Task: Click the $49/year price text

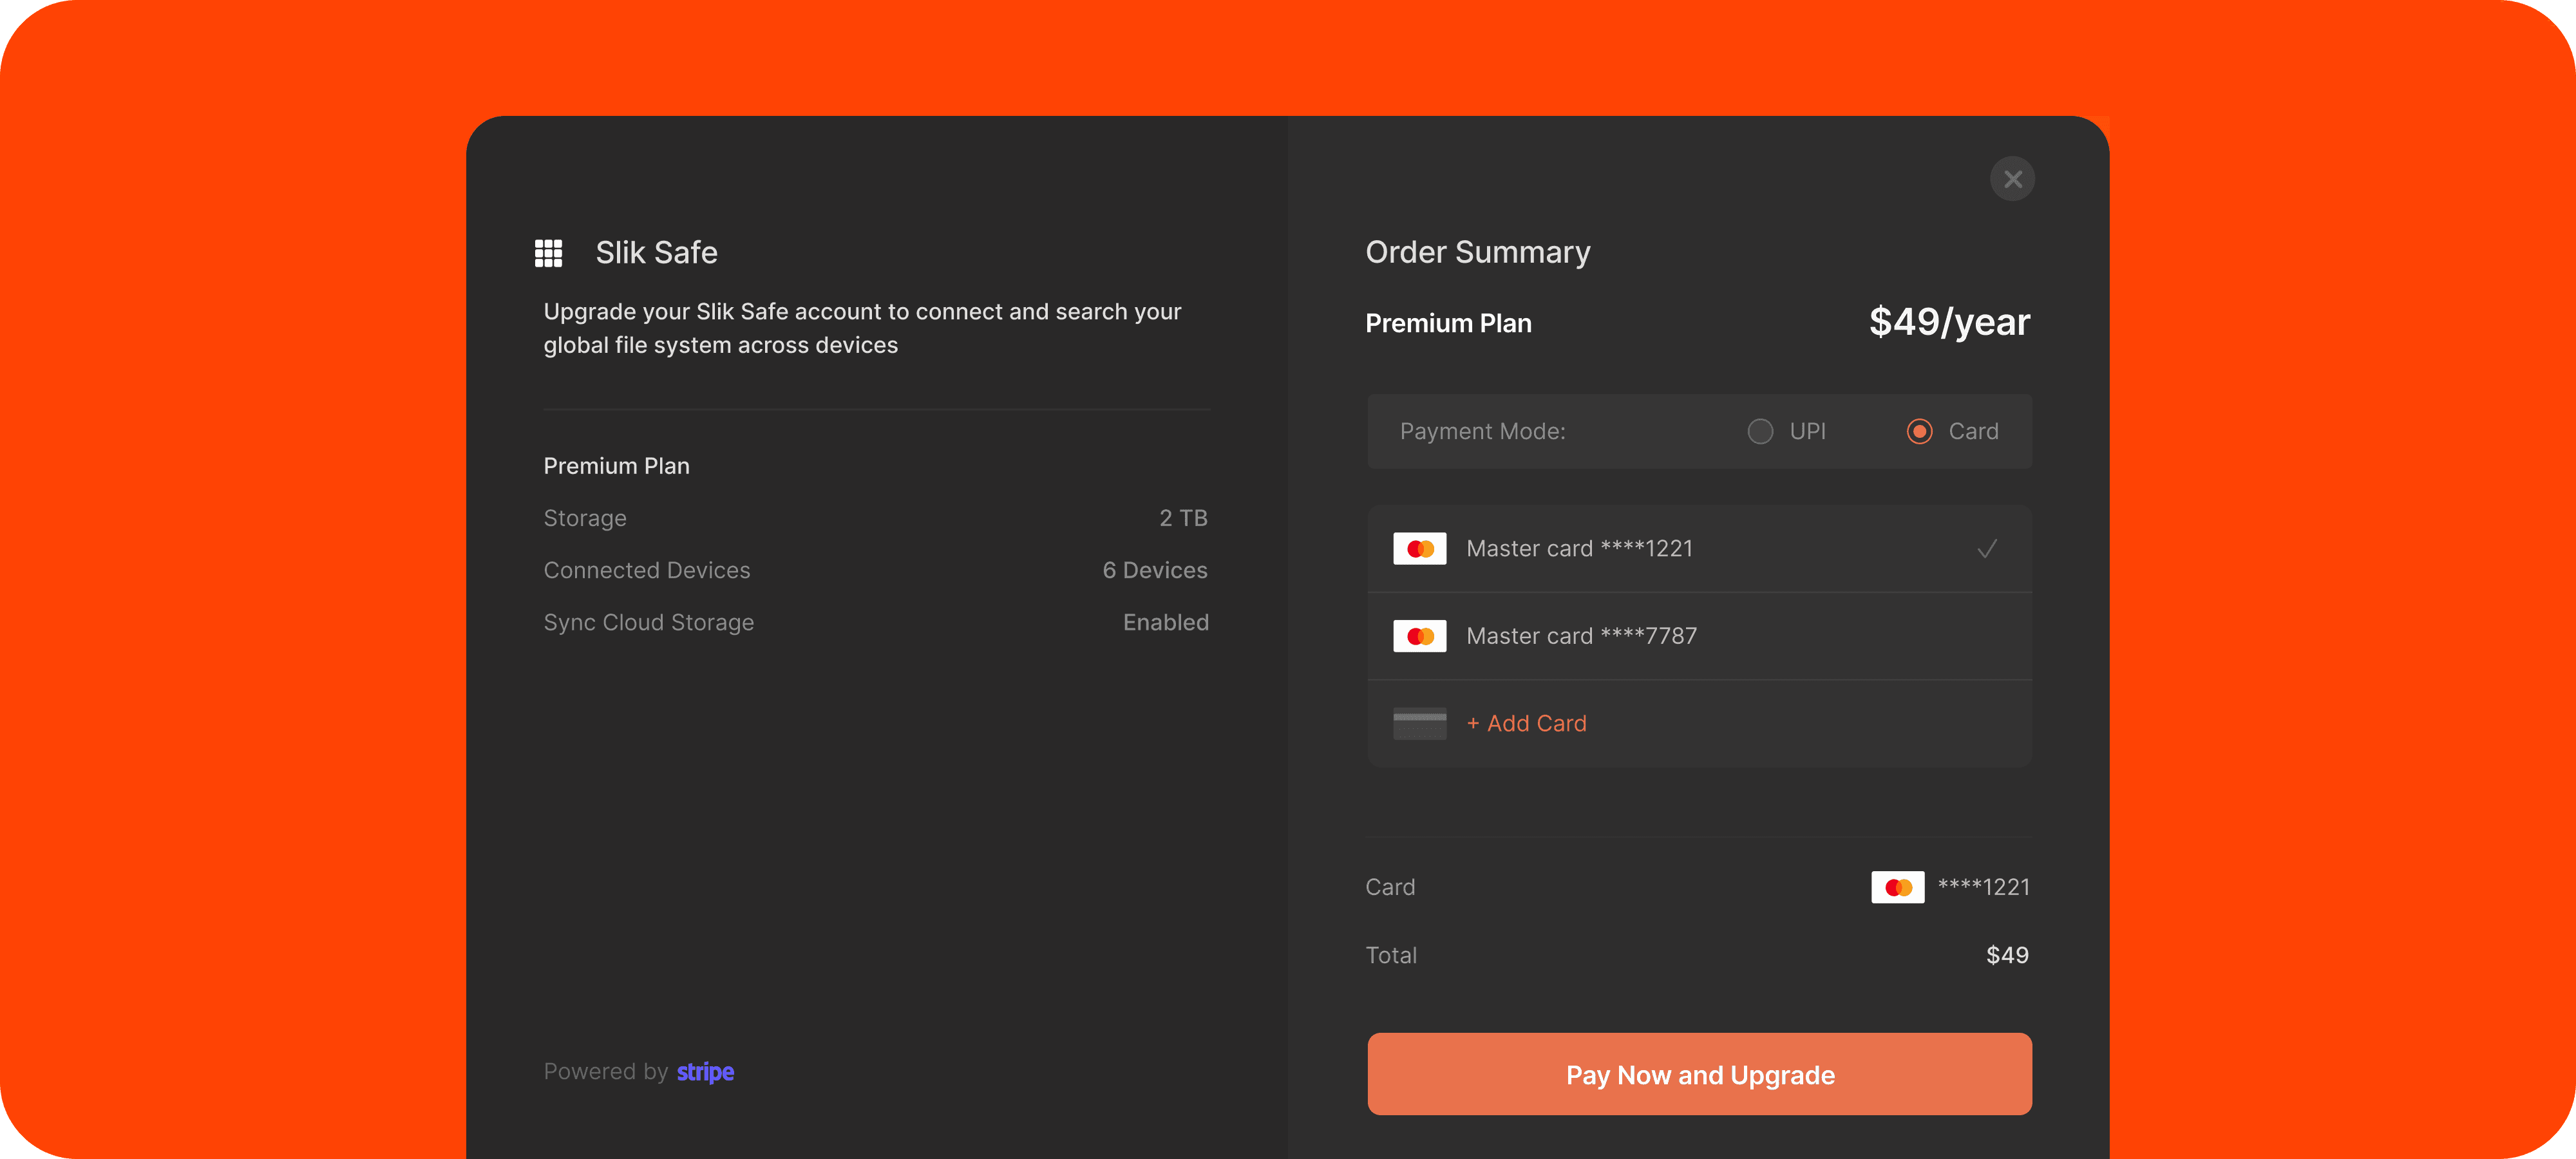Action: 1949,322
